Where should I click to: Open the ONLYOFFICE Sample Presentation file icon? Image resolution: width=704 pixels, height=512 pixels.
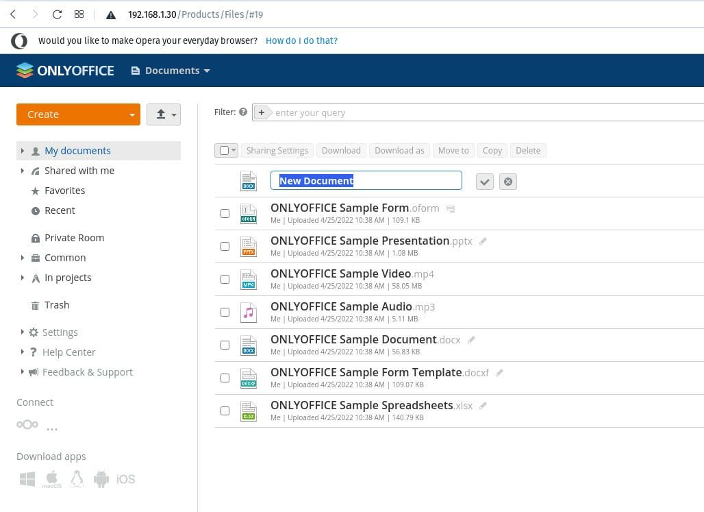coord(248,246)
